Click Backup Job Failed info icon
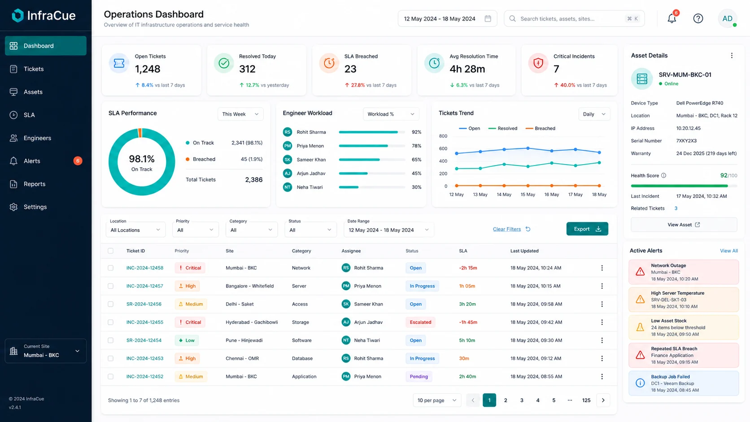The height and width of the screenshot is (422, 750). click(x=640, y=383)
